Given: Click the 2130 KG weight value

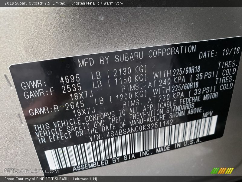Looking at the screenshot, I should 127,72.
